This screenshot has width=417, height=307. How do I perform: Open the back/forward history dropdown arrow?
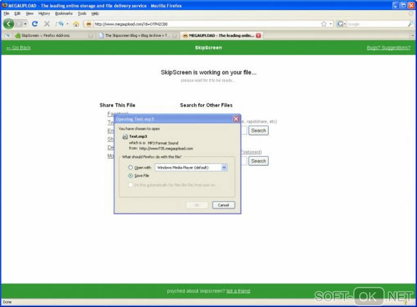(25, 24)
